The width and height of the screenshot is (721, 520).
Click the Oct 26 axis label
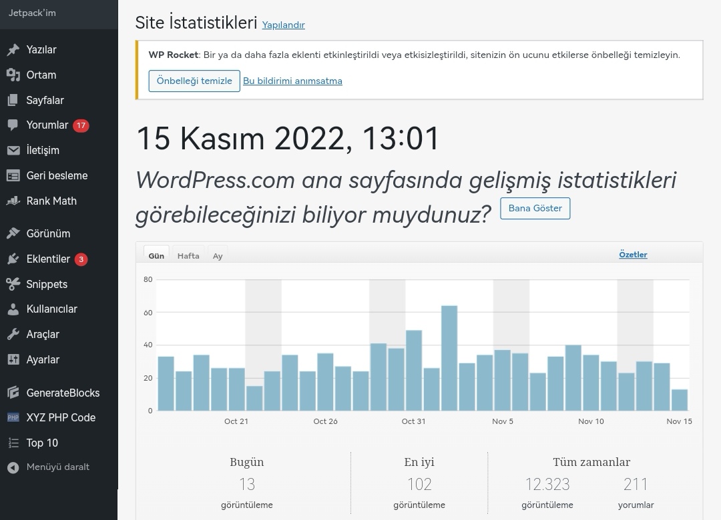click(x=326, y=421)
